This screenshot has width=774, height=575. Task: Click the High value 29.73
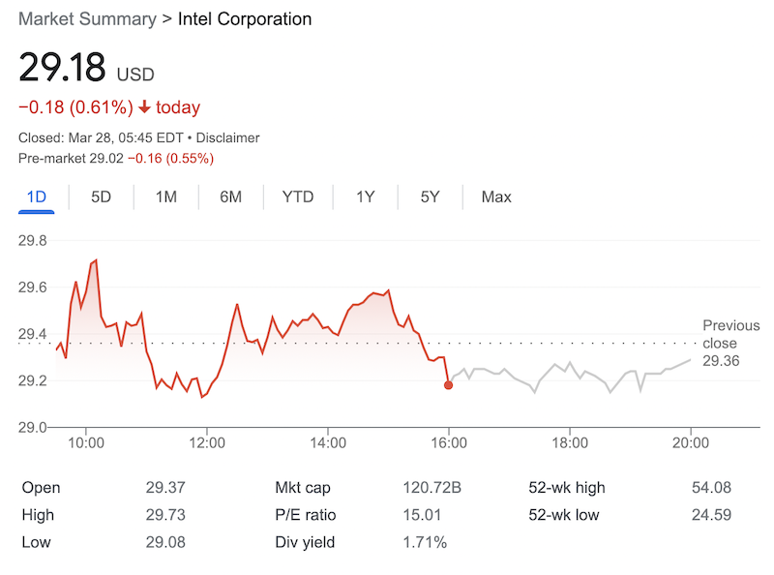[165, 515]
